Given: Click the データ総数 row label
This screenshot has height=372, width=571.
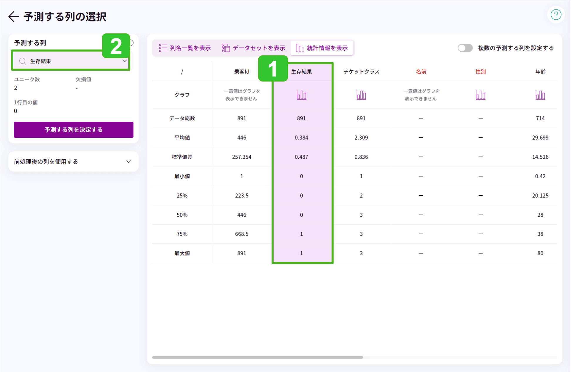Looking at the screenshot, I should coord(182,118).
